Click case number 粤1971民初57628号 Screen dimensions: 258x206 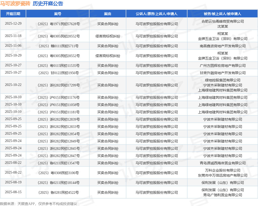tap(65, 24)
